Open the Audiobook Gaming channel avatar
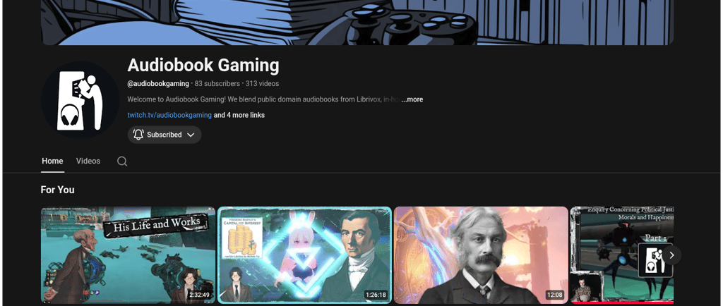723x306 pixels. pyautogui.click(x=80, y=100)
